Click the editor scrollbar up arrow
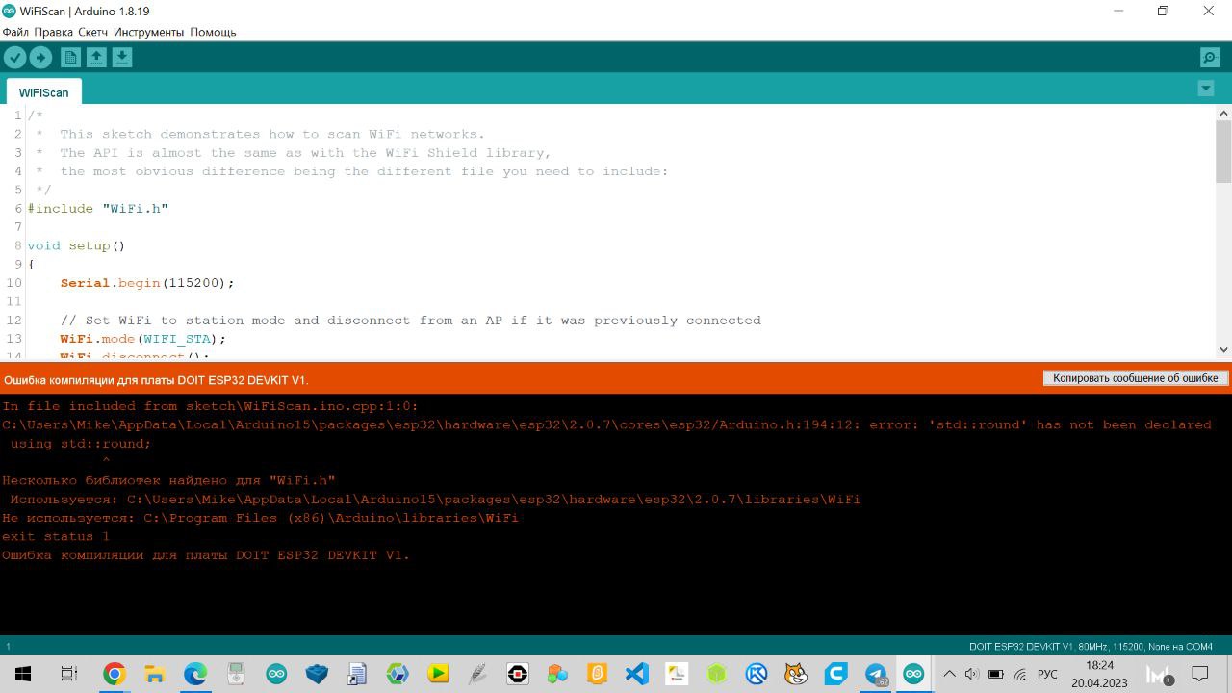Image resolution: width=1232 pixels, height=693 pixels. tap(1223, 114)
